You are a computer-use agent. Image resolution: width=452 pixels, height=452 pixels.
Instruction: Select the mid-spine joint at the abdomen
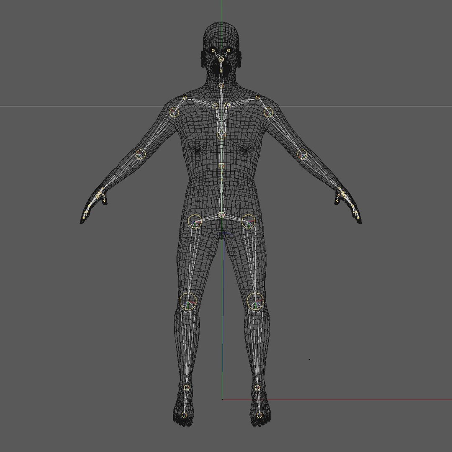click(221, 166)
